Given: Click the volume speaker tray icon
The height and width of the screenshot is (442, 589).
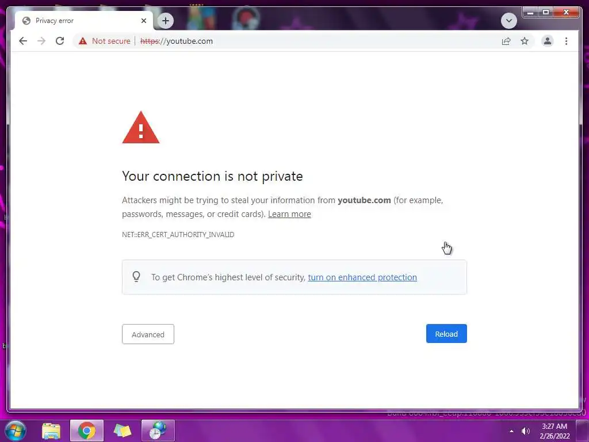Looking at the screenshot, I should (x=526, y=431).
